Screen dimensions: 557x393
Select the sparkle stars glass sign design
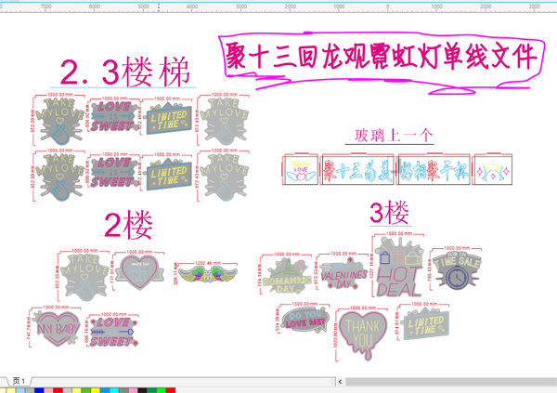[x=493, y=170]
